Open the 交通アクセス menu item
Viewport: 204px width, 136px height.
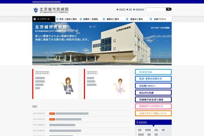[160, 19]
